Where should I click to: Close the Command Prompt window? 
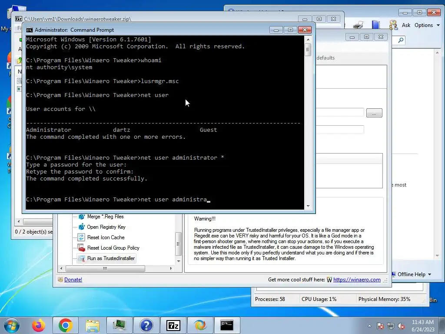pos(305,30)
